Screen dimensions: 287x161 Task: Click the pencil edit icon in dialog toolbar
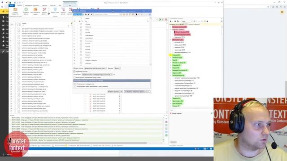point(89,14)
